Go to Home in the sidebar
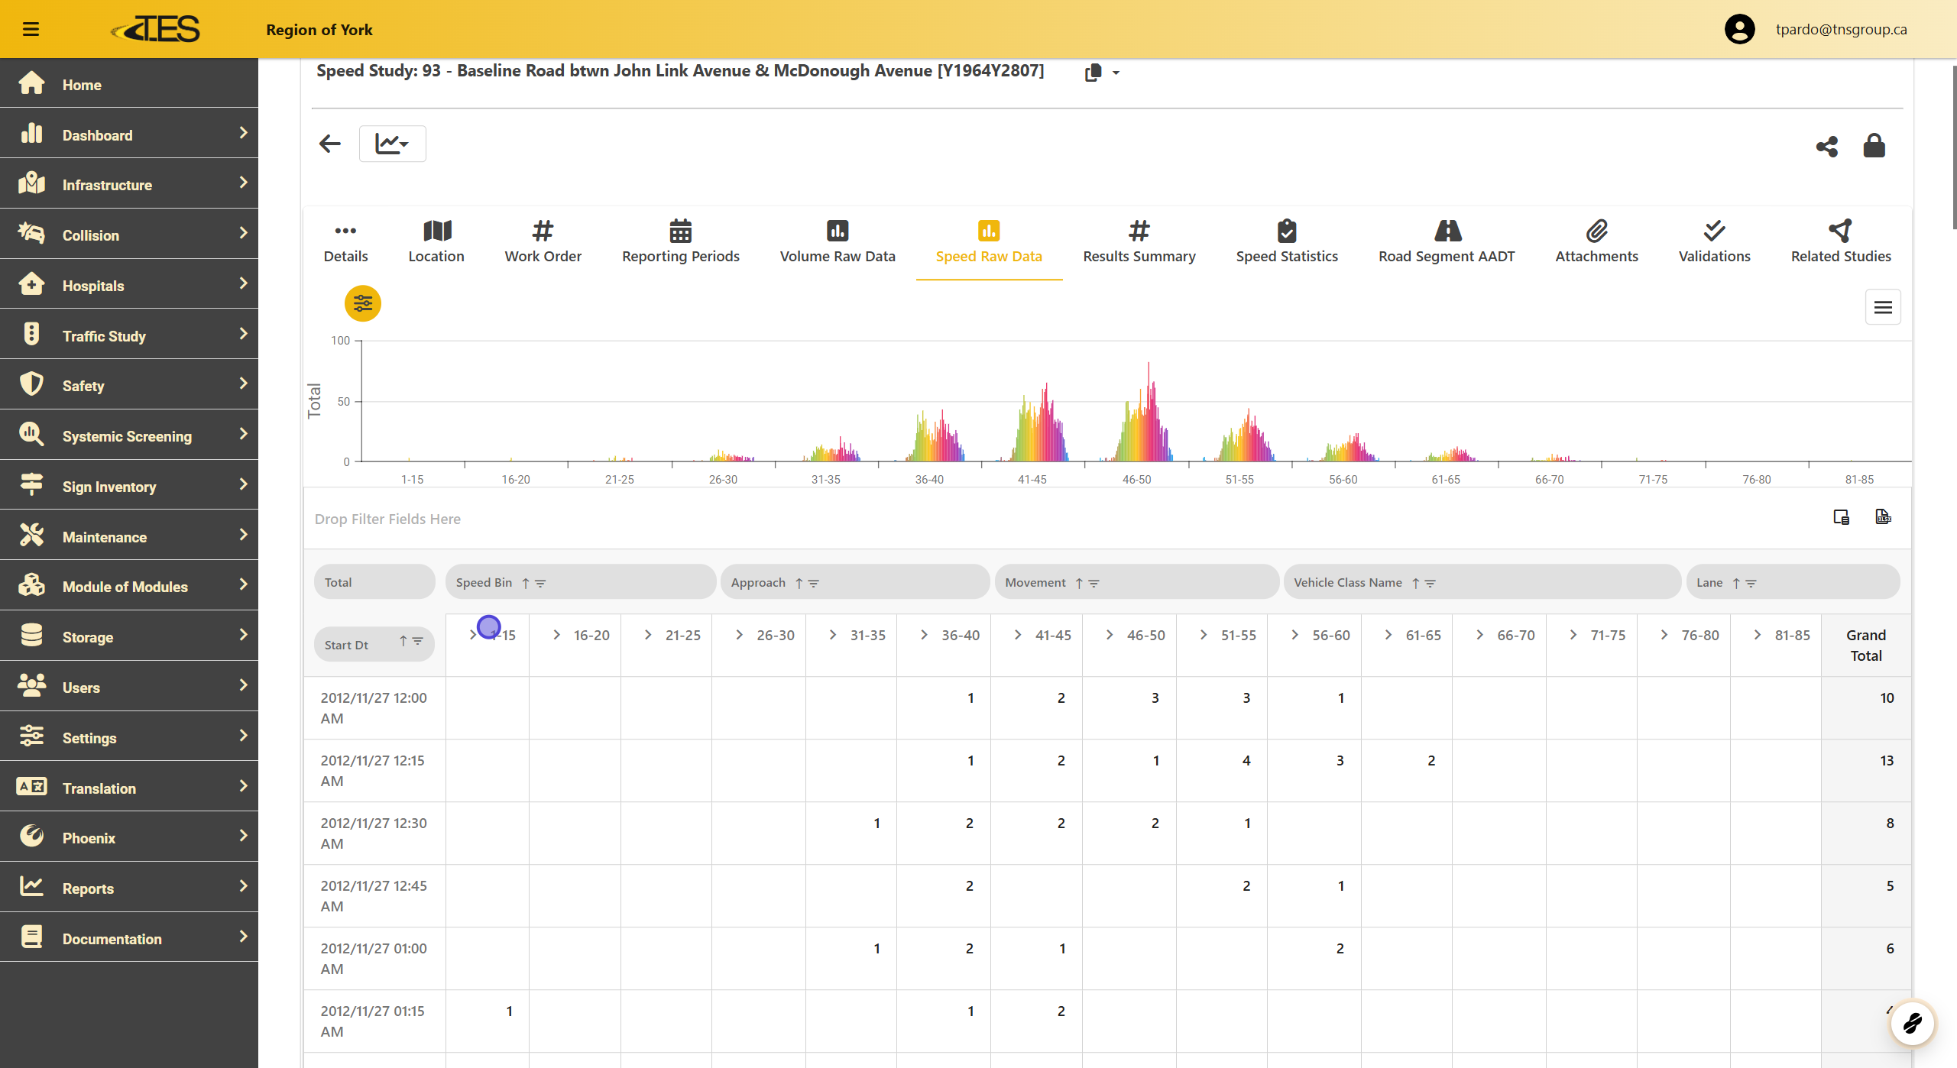This screenshot has width=1957, height=1068. click(82, 85)
